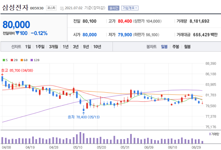This screenshot has width=221, height=150.
Task: Switch to 일봉 candlestick chart
Action: pyautogui.click(x=164, y=47)
